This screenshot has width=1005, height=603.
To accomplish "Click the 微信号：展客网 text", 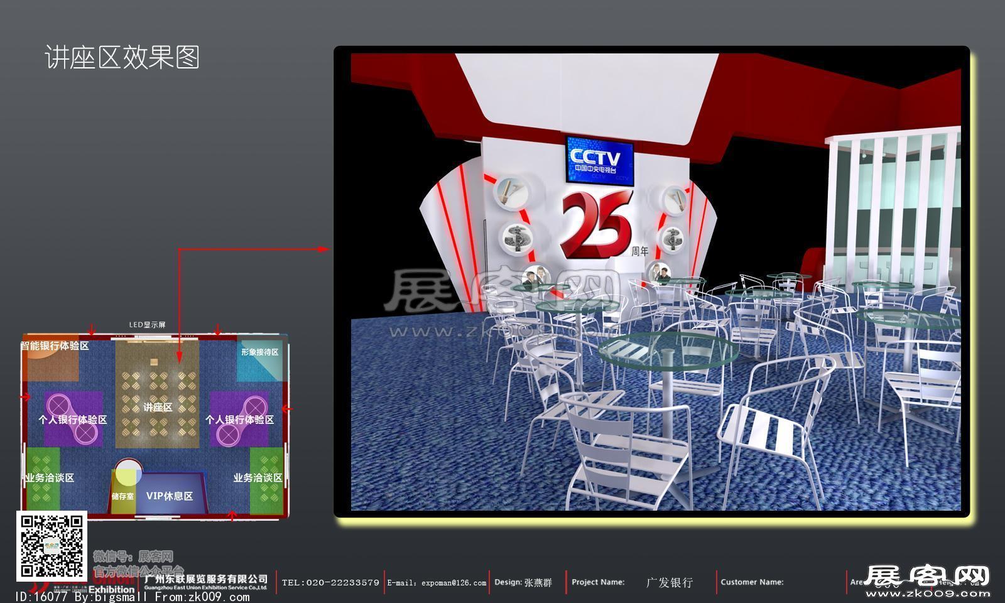I will point(133,557).
